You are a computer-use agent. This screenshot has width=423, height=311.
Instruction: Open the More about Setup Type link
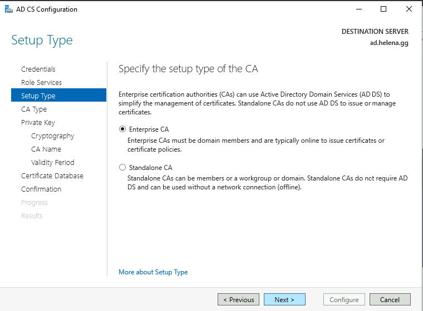pos(153,272)
